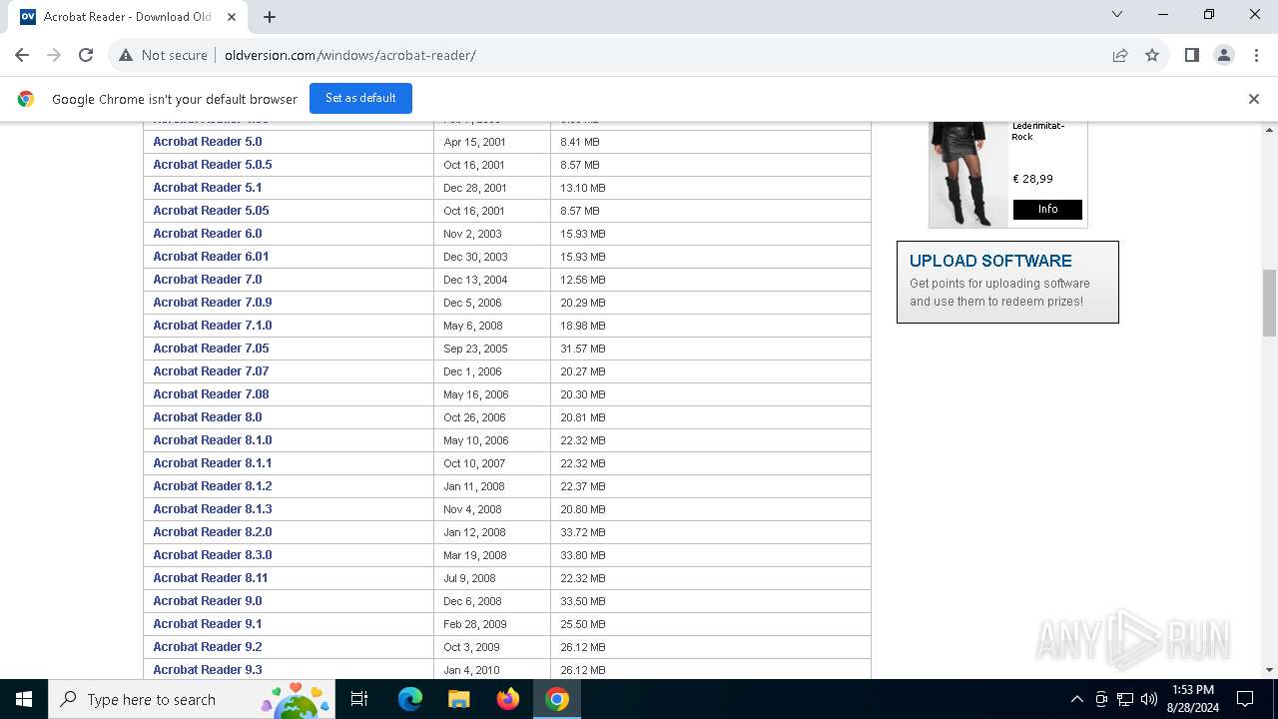Open Acrobat Reader 8.0 link

point(207,417)
